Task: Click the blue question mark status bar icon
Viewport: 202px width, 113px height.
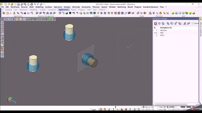Action: tap(113, 109)
